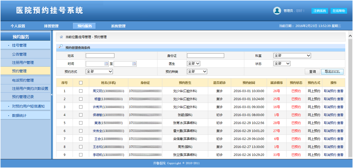Check the box for row 王会

pos(81,139)
